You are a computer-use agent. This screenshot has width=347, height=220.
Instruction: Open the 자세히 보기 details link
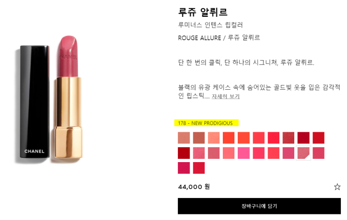226,96
